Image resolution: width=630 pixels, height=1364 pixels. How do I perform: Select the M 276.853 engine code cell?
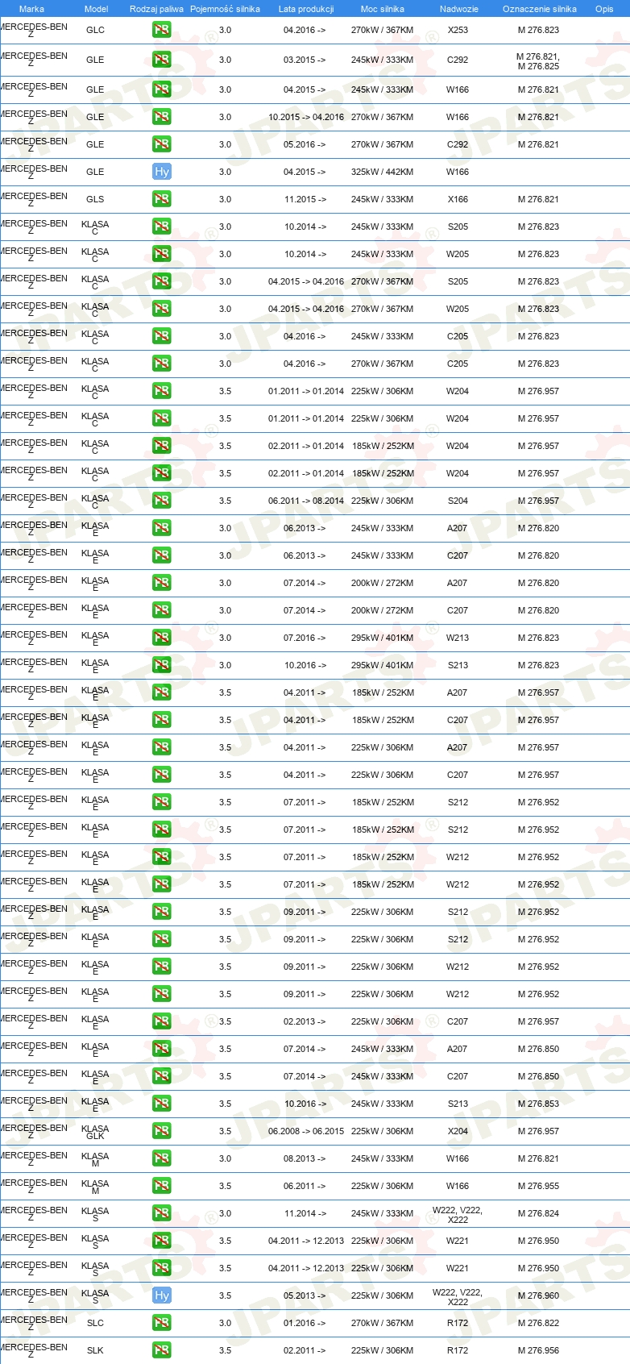tap(538, 1104)
